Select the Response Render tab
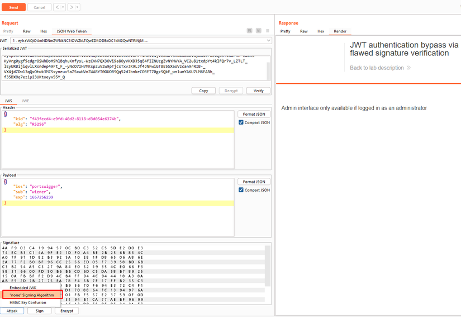461x317 pixels. click(340, 31)
